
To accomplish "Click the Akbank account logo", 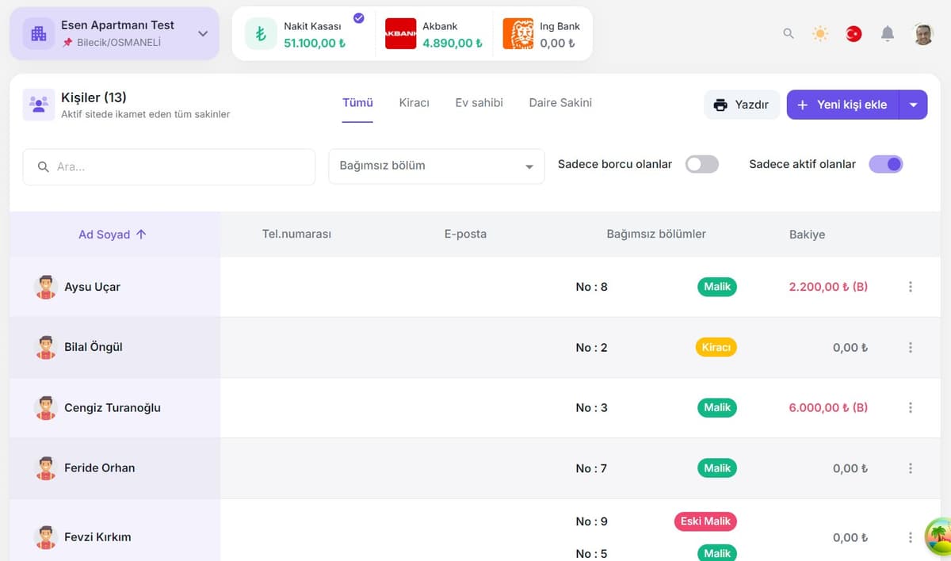I will (x=400, y=34).
